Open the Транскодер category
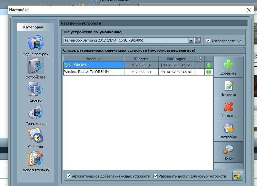This screenshot has height=186, width=257. point(36,114)
